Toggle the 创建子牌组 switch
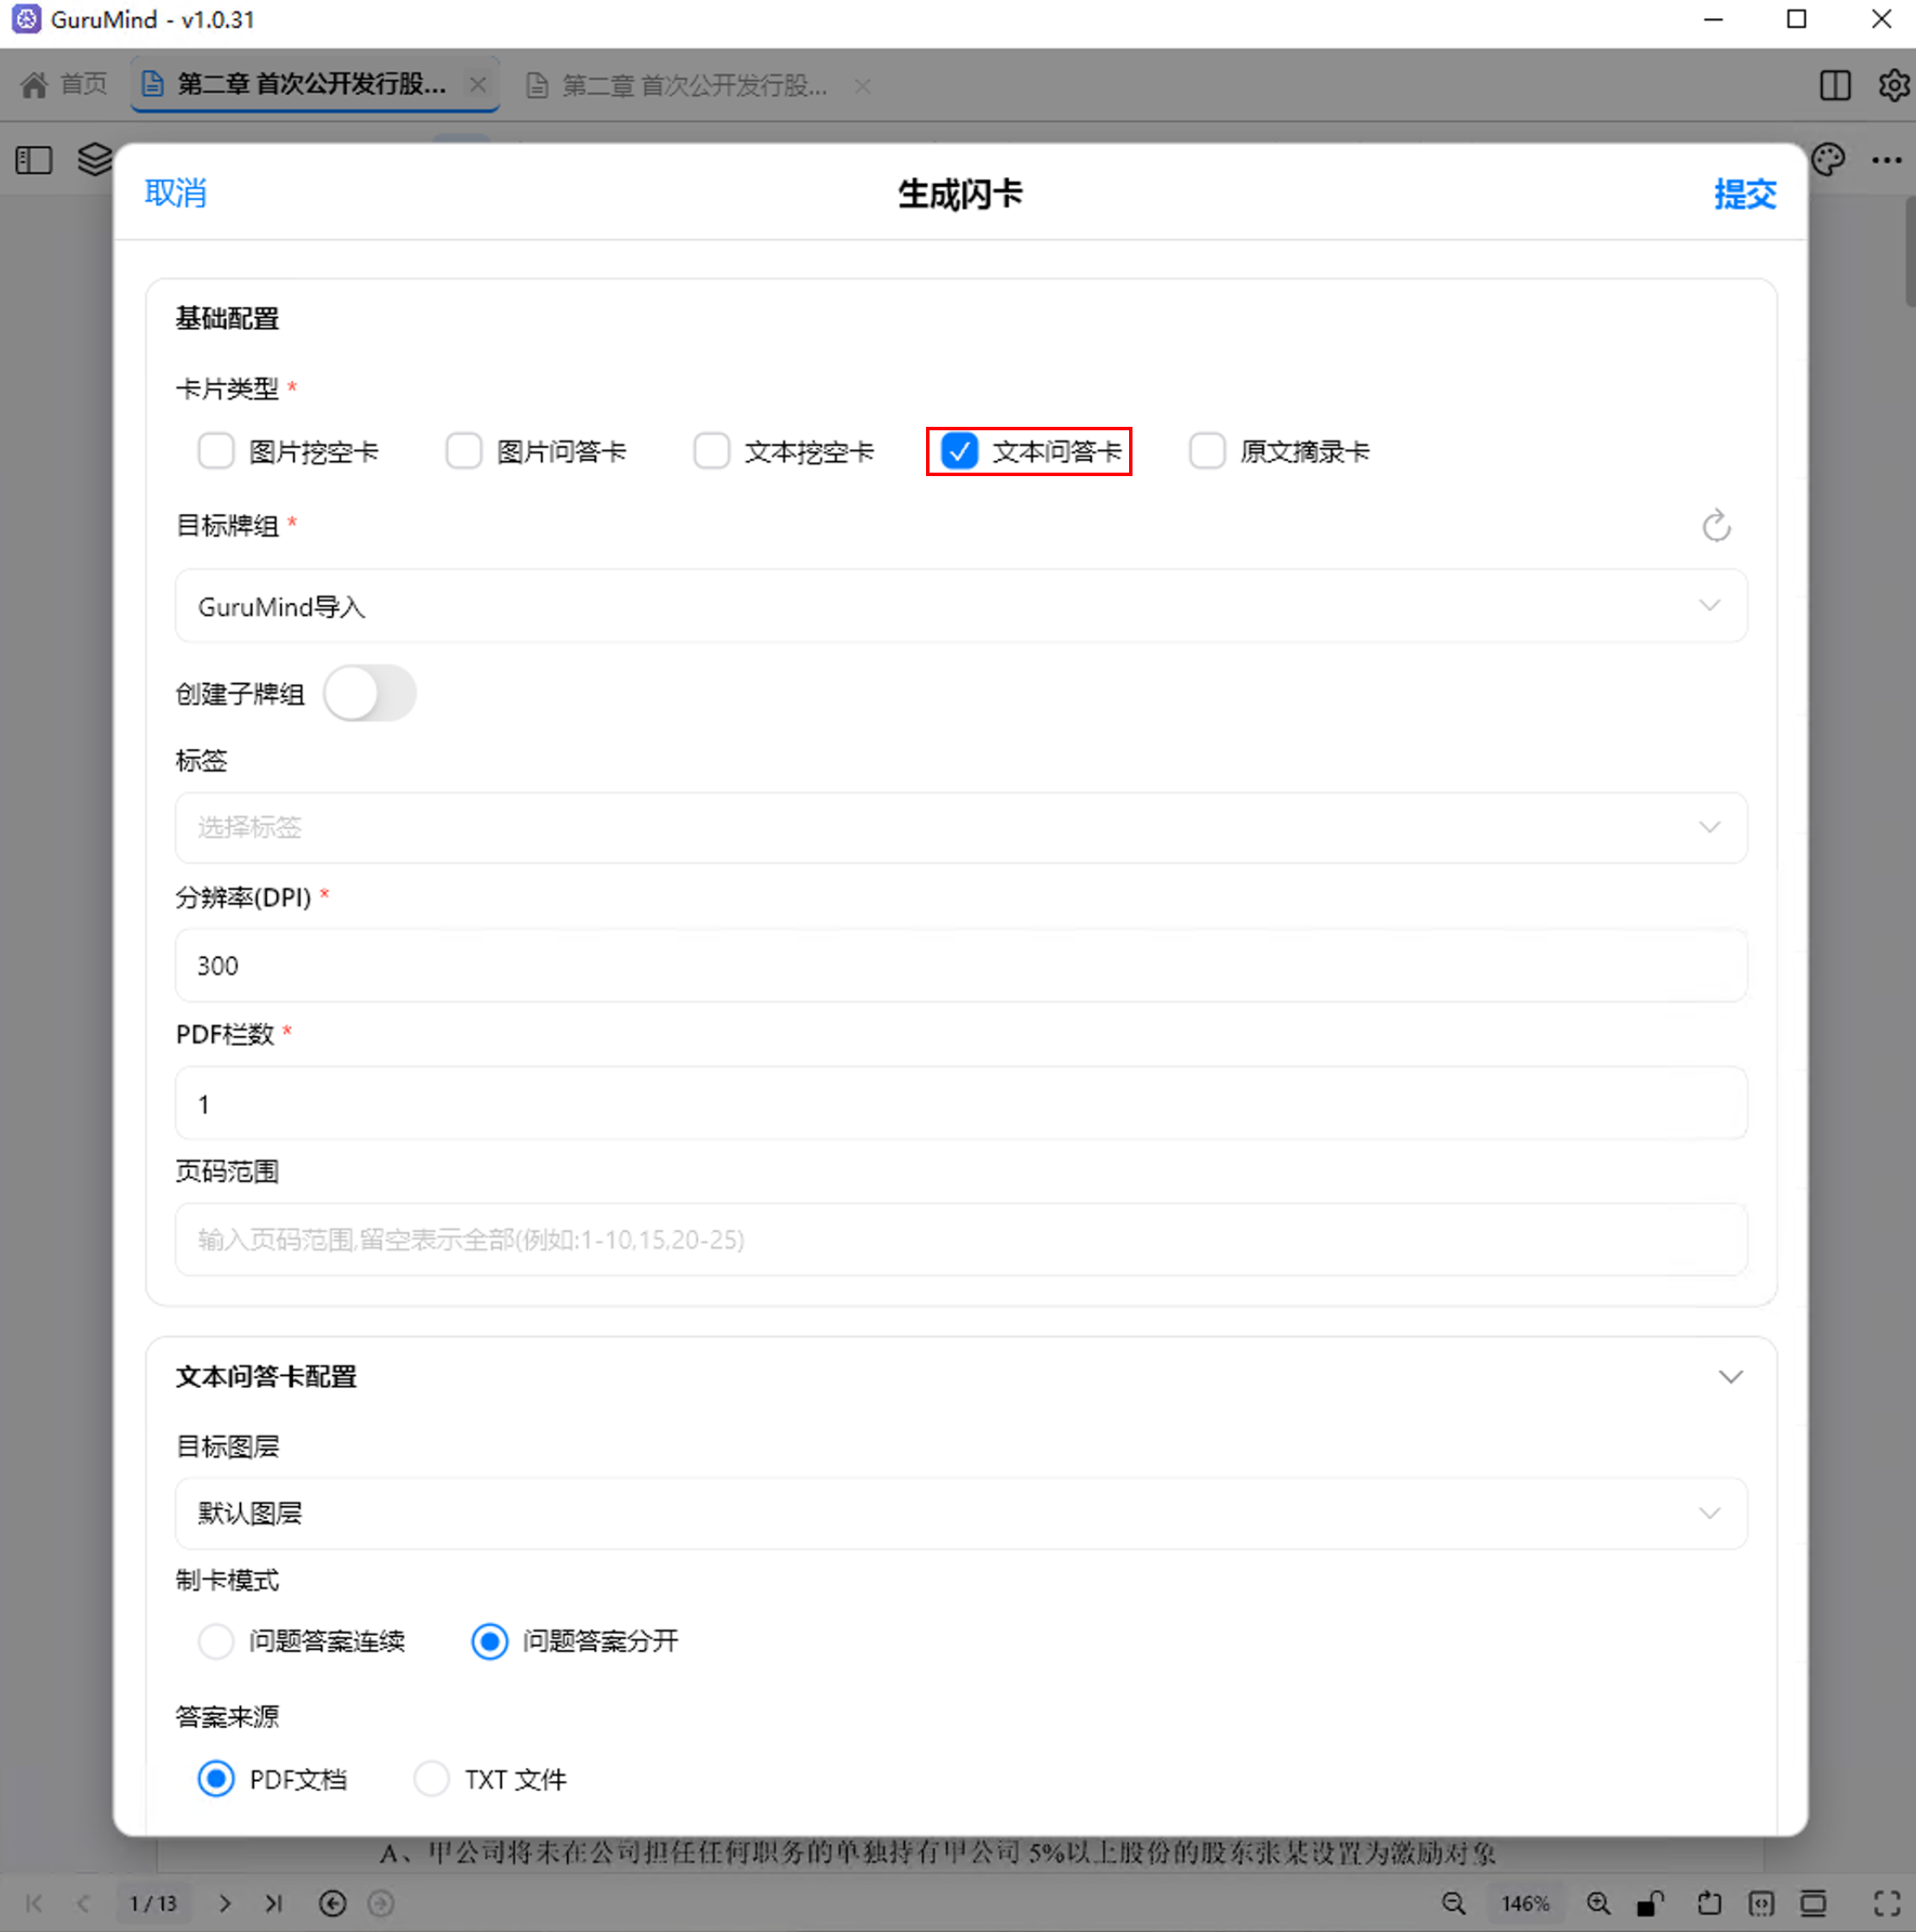 [x=370, y=693]
